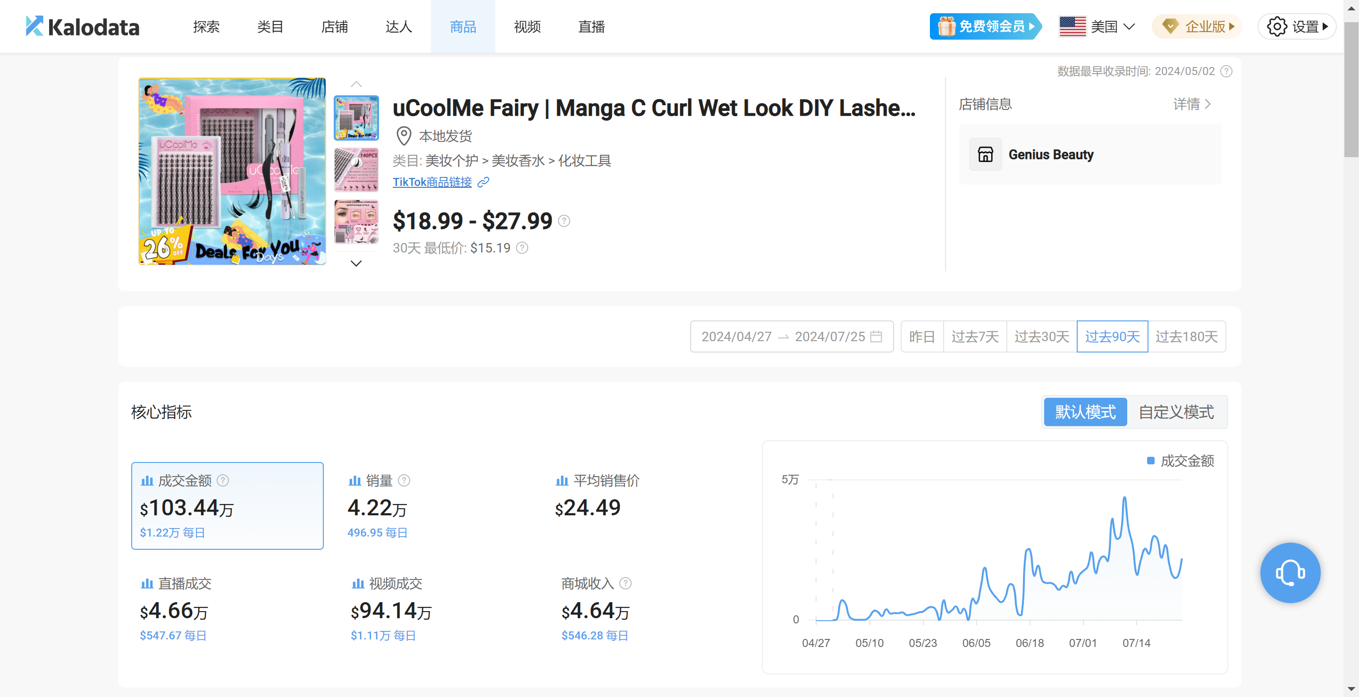The width and height of the screenshot is (1359, 697).
Task: Go to the 直播 navigation tab
Action: pyautogui.click(x=591, y=26)
